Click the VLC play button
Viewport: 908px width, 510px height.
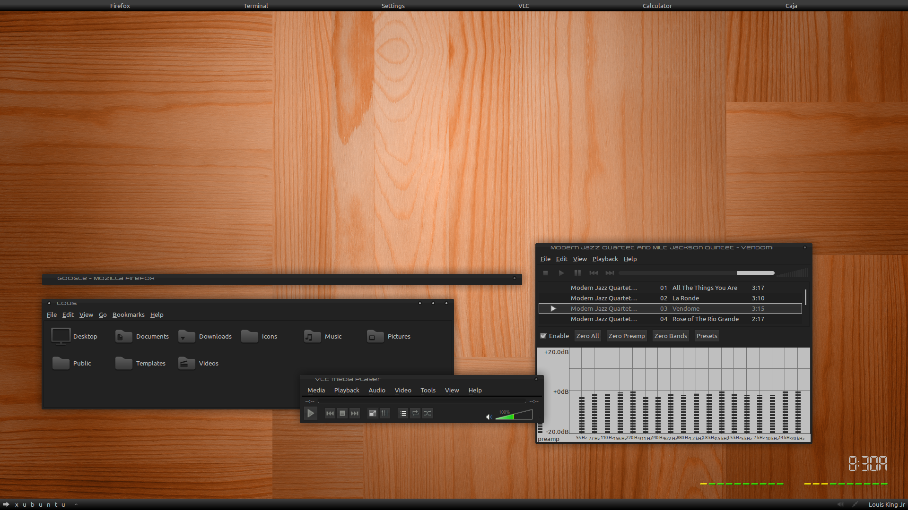tap(311, 413)
